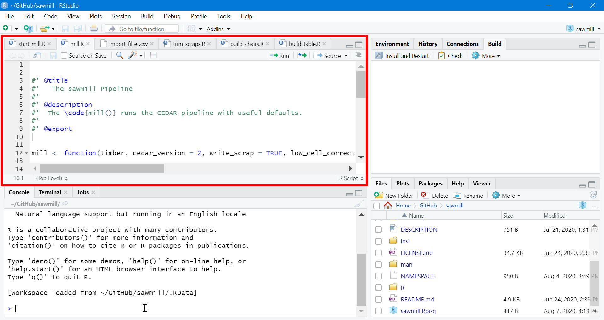Switch to the start_mill.R tab
The image size is (604, 320).
click(31, 44)
